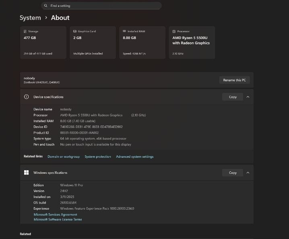Collapse the Windows specifications section chevron
Viewport: 289px width, 239px height.
click(248, 173)
